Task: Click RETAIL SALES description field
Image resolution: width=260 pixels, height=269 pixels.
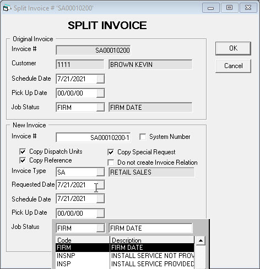Action: click(151, 172)
